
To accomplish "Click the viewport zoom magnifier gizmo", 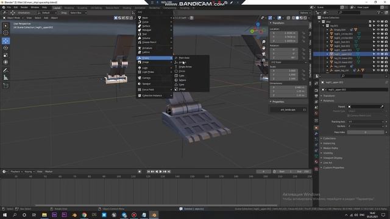I will pos(264,42).
